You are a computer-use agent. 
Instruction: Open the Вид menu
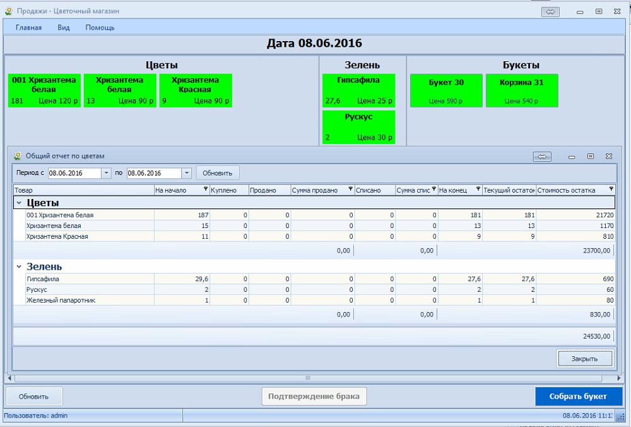[x=64, y=27]
